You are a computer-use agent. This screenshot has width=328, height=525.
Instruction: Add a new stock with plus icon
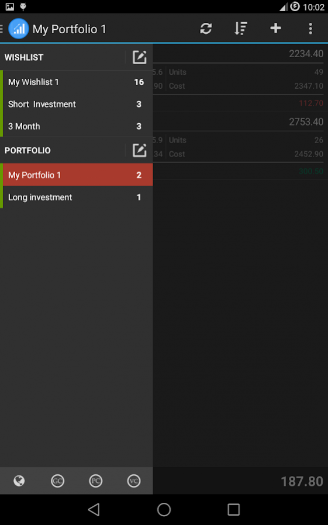[275, 28]
